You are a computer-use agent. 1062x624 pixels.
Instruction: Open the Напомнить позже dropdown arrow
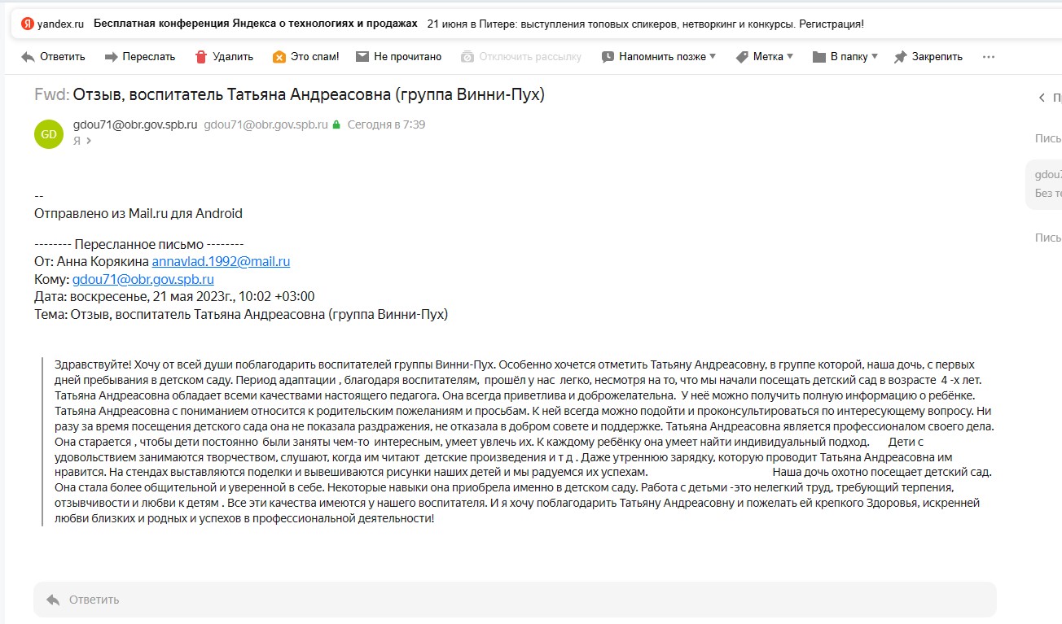713,56
